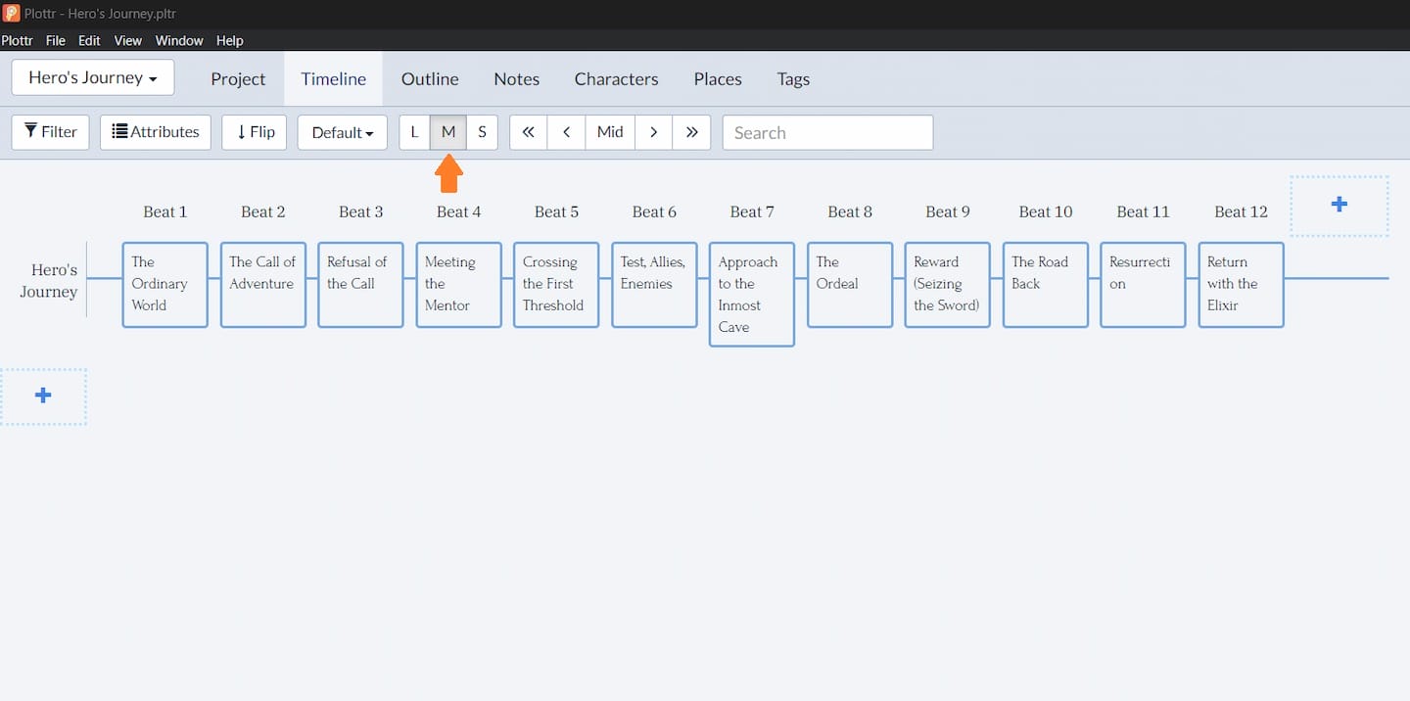This screenshot has height=701, width=1410.
Task: Open The Ordeal scene card
Action: (848, 284)
